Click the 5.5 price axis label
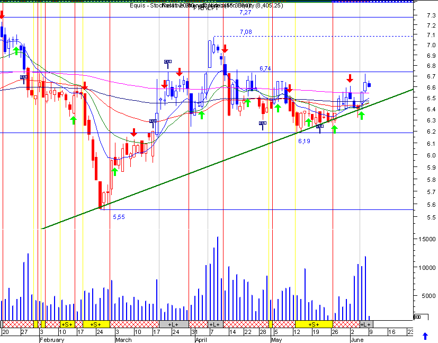 point(431,217)
